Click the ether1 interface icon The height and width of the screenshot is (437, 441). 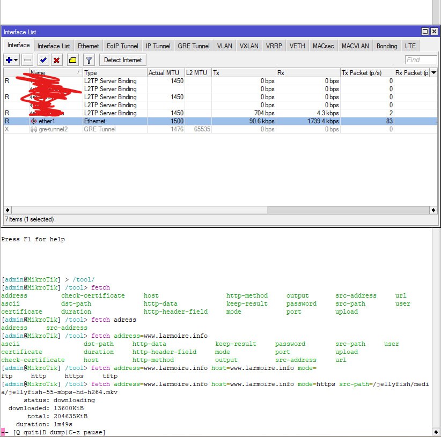coord(33,121)
